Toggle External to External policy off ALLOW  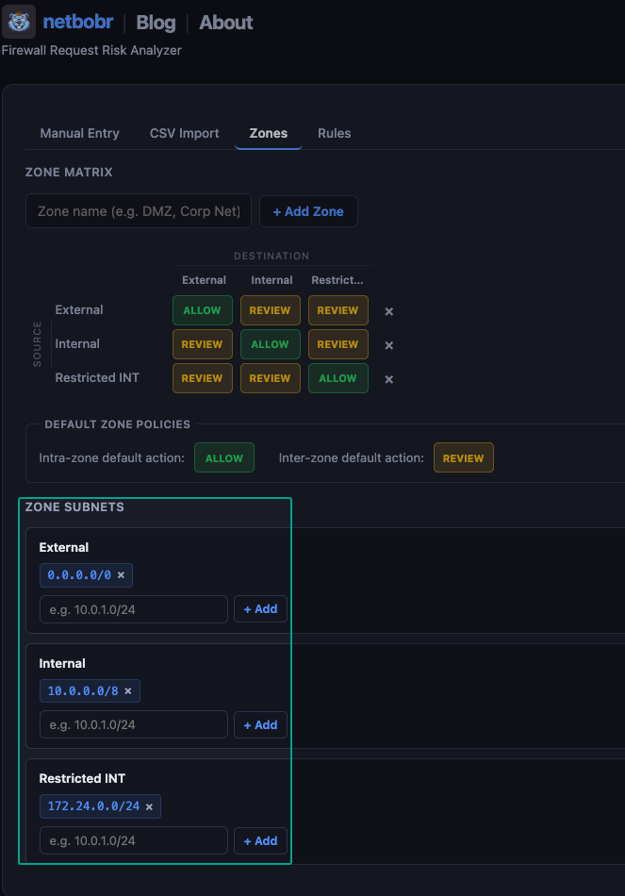pyautogui.click(x=202, y=310)
